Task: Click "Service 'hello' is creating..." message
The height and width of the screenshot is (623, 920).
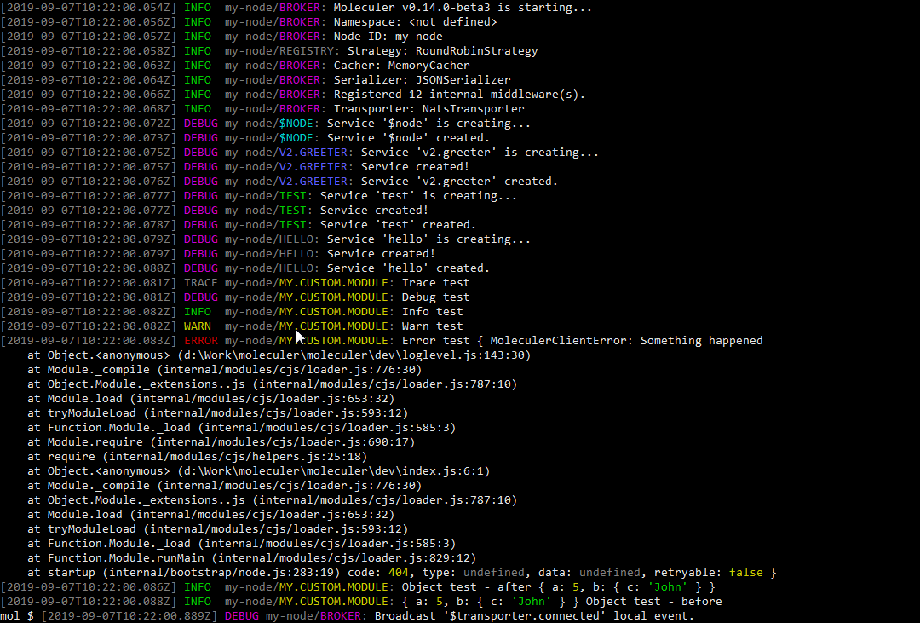Action: coord(428,239)
